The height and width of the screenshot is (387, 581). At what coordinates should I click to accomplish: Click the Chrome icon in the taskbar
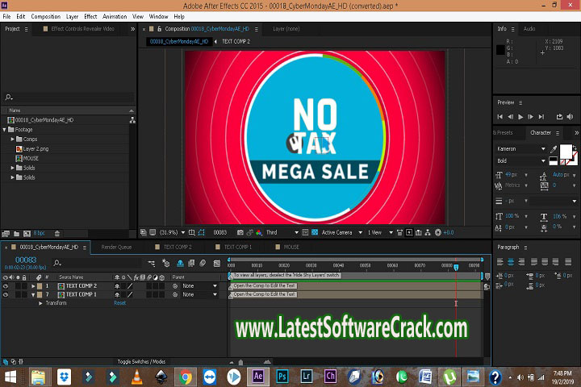pos(185,376)
